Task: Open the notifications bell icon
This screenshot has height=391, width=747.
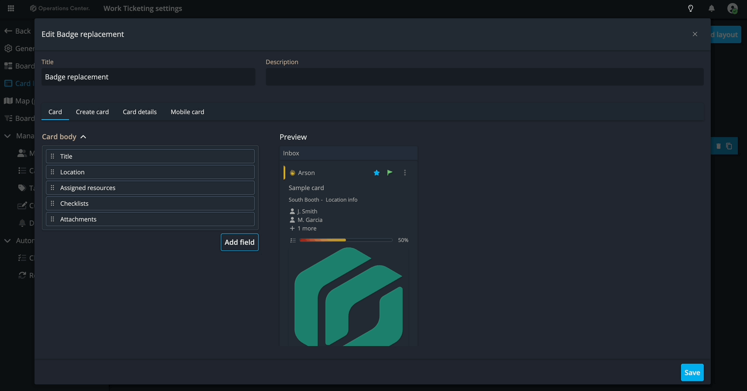Action: point(712,8)
